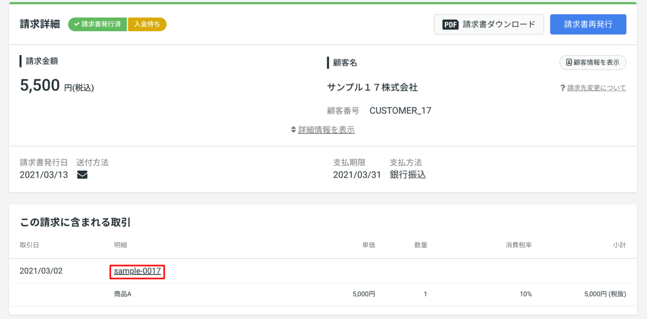Click the PDF icon on download button
The width and height of the screenshot is (647, 319).
(x=451, y=24)
